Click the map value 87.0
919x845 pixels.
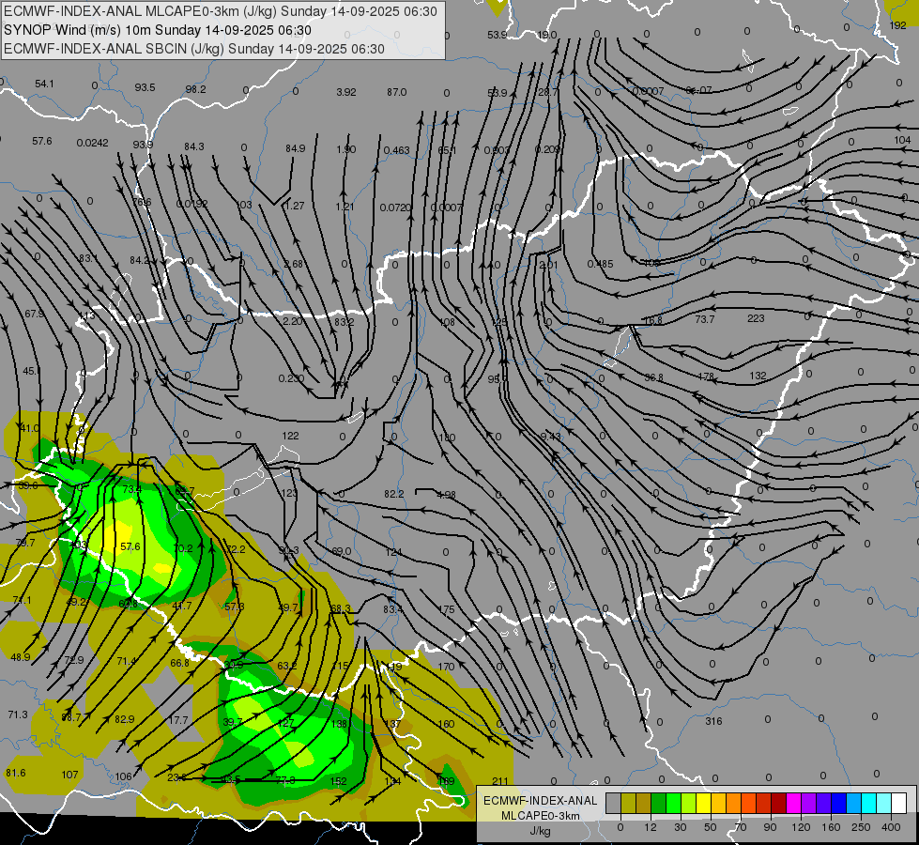click(397, 92)
